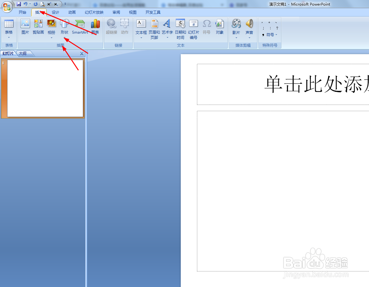The width and height of the screenshot is (369, 287).
Task: Insert 幻灯片编号 slide number
Action: point(194,29)
